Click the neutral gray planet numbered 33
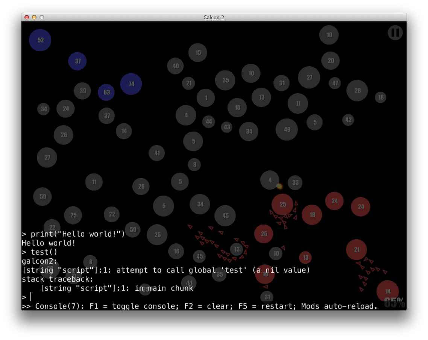 point(295,182)
